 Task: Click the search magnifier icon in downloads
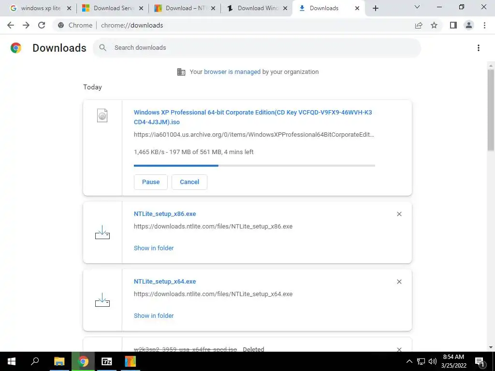[x=102, y=48]
